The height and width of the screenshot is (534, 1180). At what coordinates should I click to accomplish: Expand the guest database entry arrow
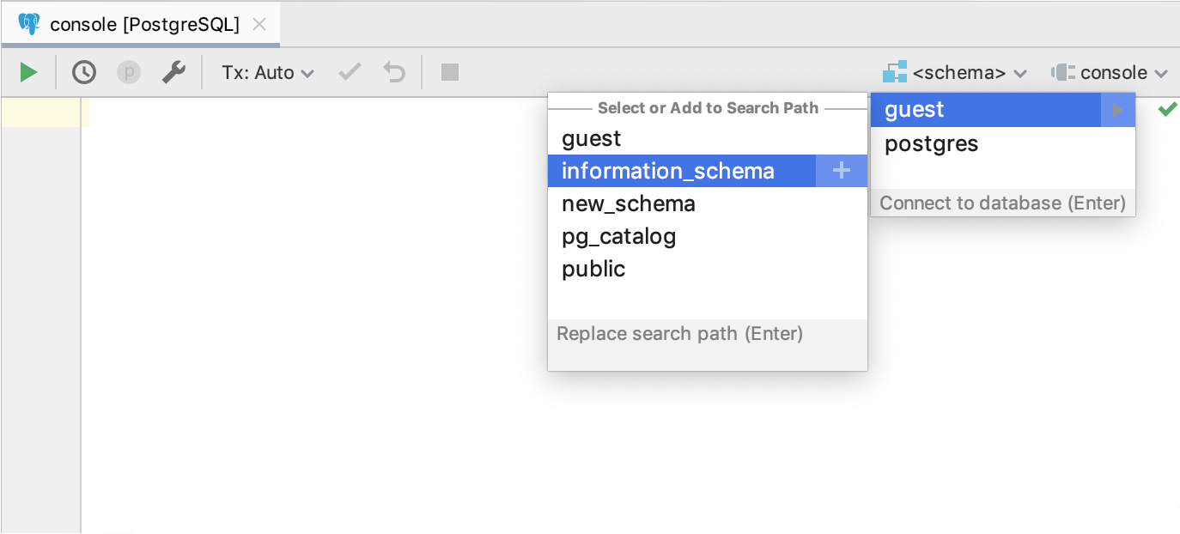tap(1116, 109)
